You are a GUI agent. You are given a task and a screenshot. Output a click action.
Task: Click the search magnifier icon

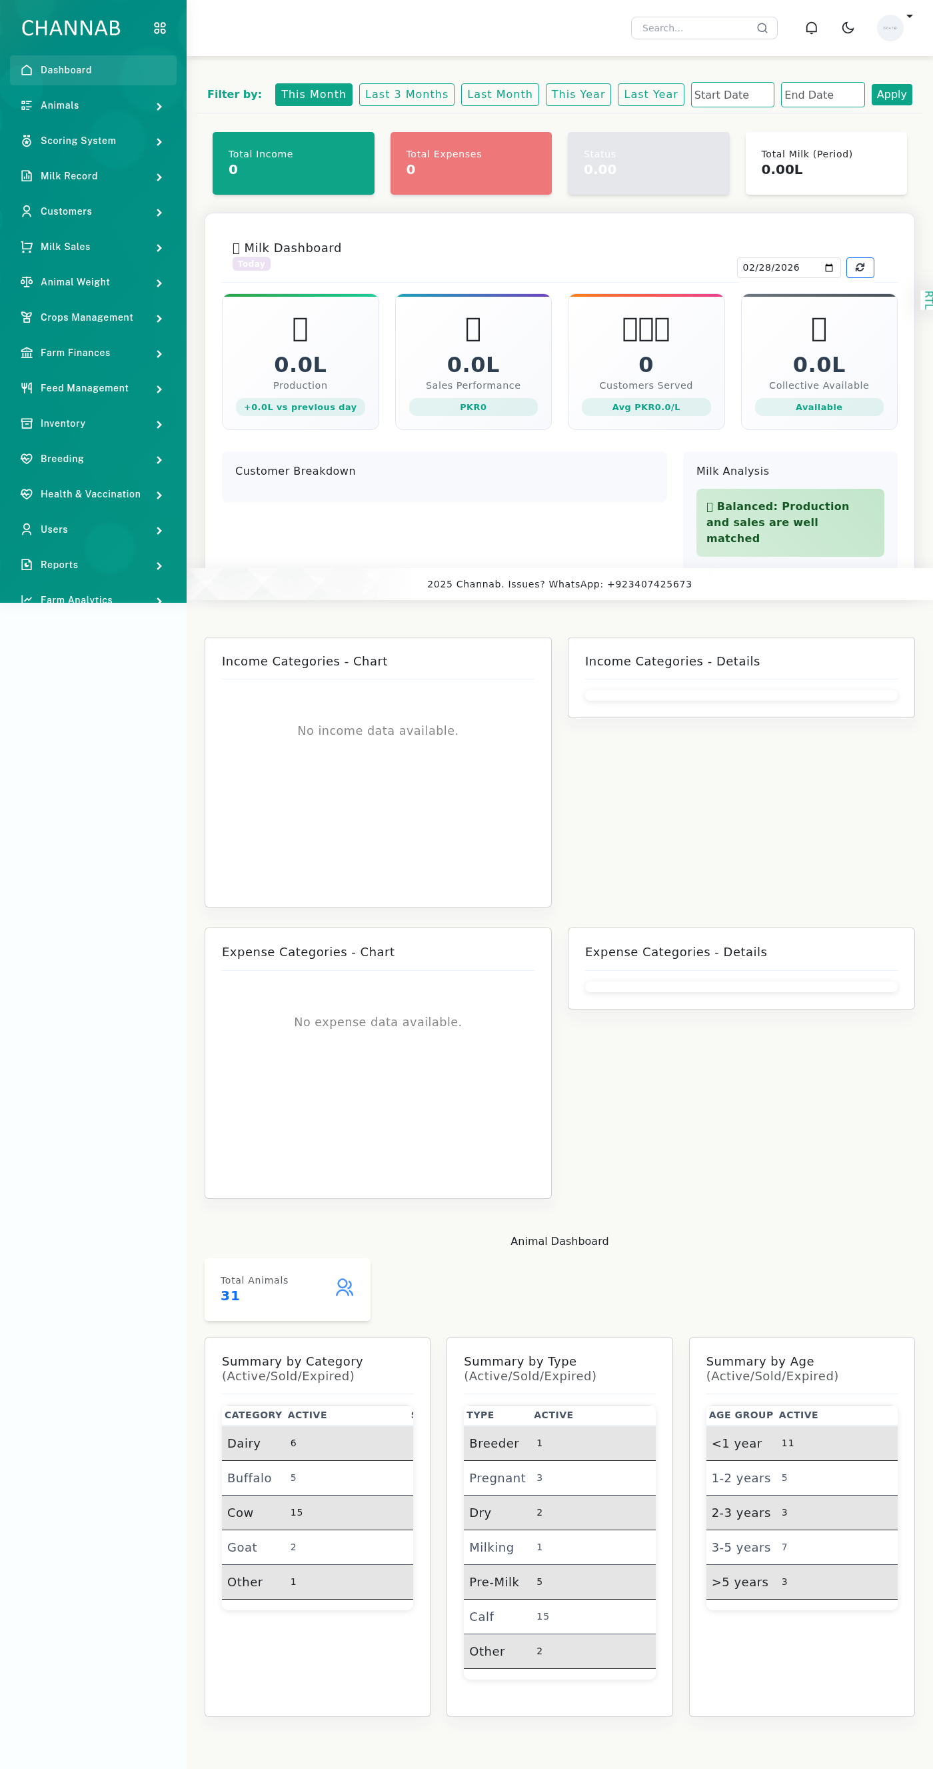click(x=761, y=28)
